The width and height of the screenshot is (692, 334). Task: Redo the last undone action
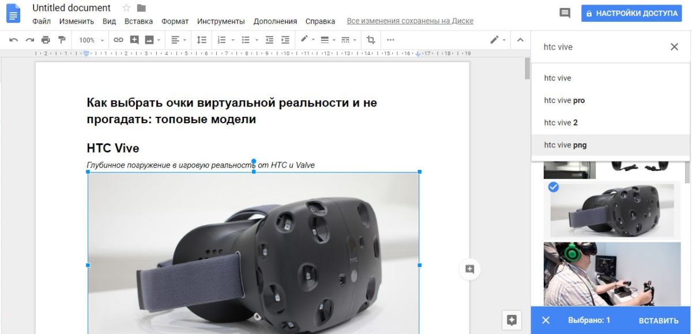click(29, 40)
